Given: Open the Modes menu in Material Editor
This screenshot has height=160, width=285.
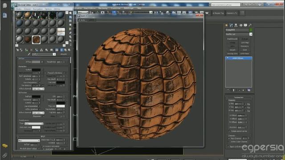Looking at the screenshot, I should coord(19,9).
